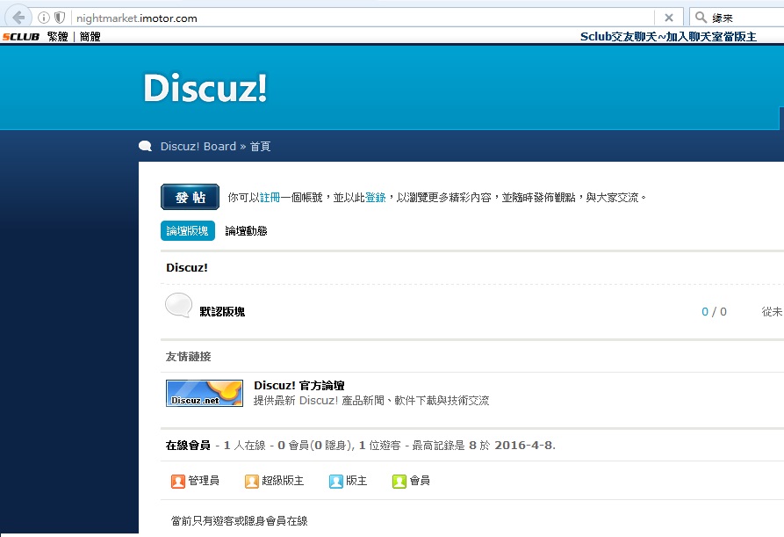Open 首頁 breadcrumb link
Screen dimensions: 784x537
[260, 146]
